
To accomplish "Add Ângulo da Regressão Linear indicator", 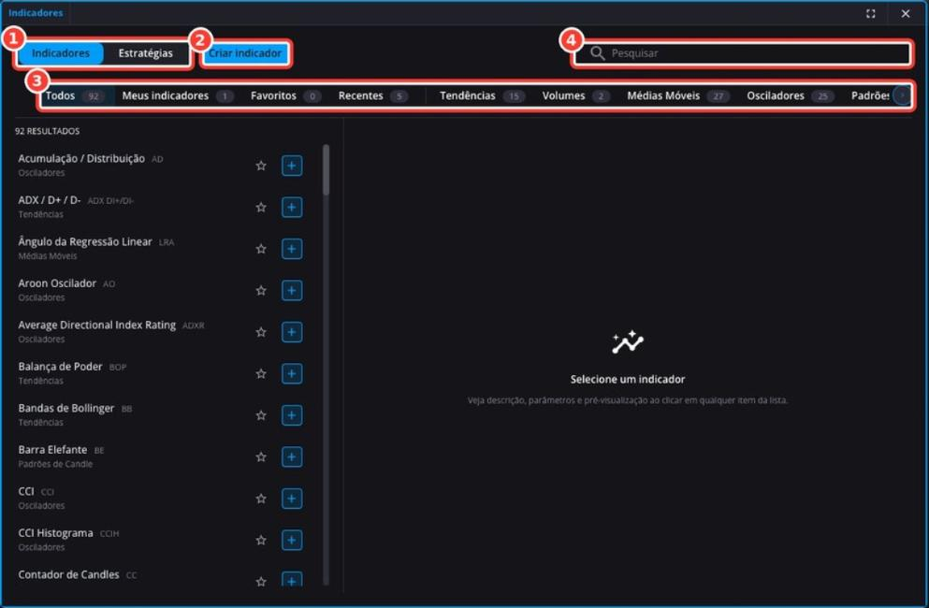I will point(292,249).
